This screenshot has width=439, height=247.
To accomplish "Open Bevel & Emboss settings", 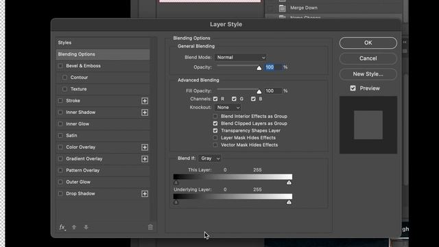I will click(83, 66).
